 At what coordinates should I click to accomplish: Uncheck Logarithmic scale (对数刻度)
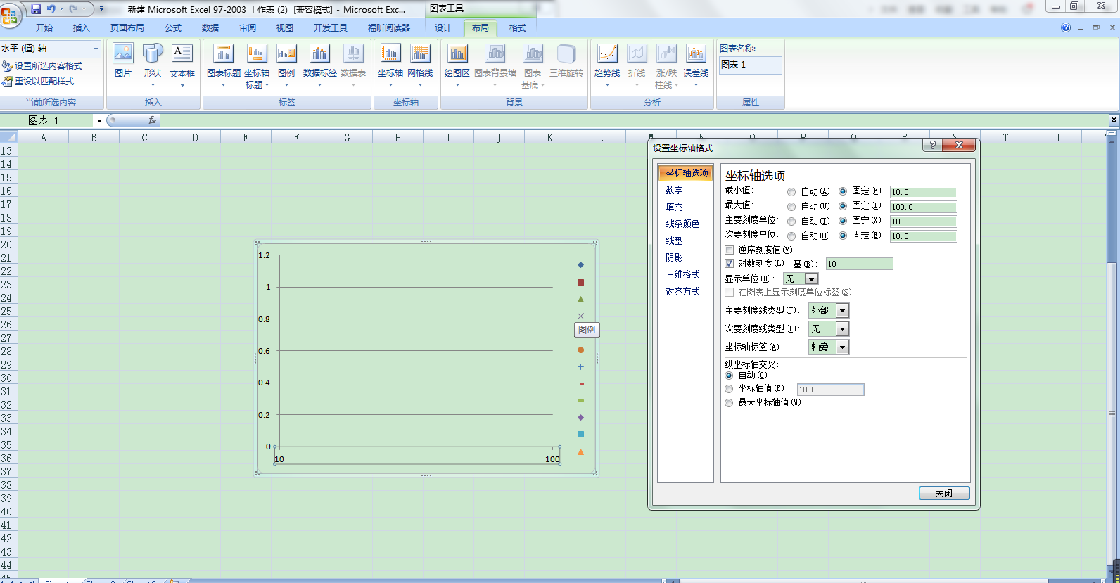pyautogui.click(x=730, y=264)
